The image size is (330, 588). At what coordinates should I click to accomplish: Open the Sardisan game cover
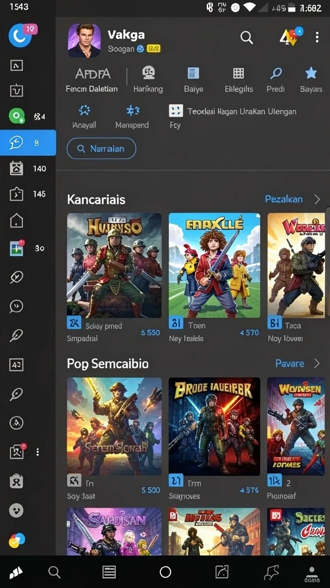[114, 531]
